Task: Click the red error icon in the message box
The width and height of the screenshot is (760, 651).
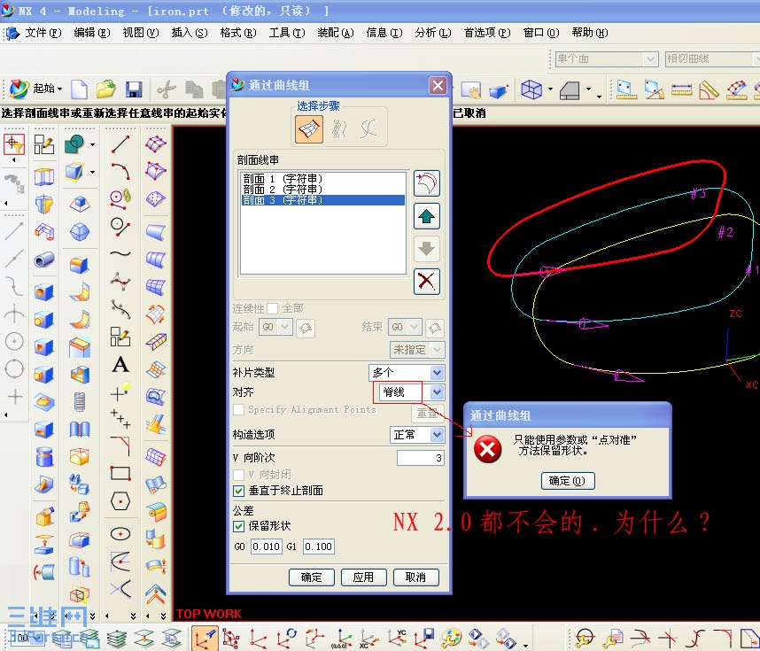Action: coord(487,449)
